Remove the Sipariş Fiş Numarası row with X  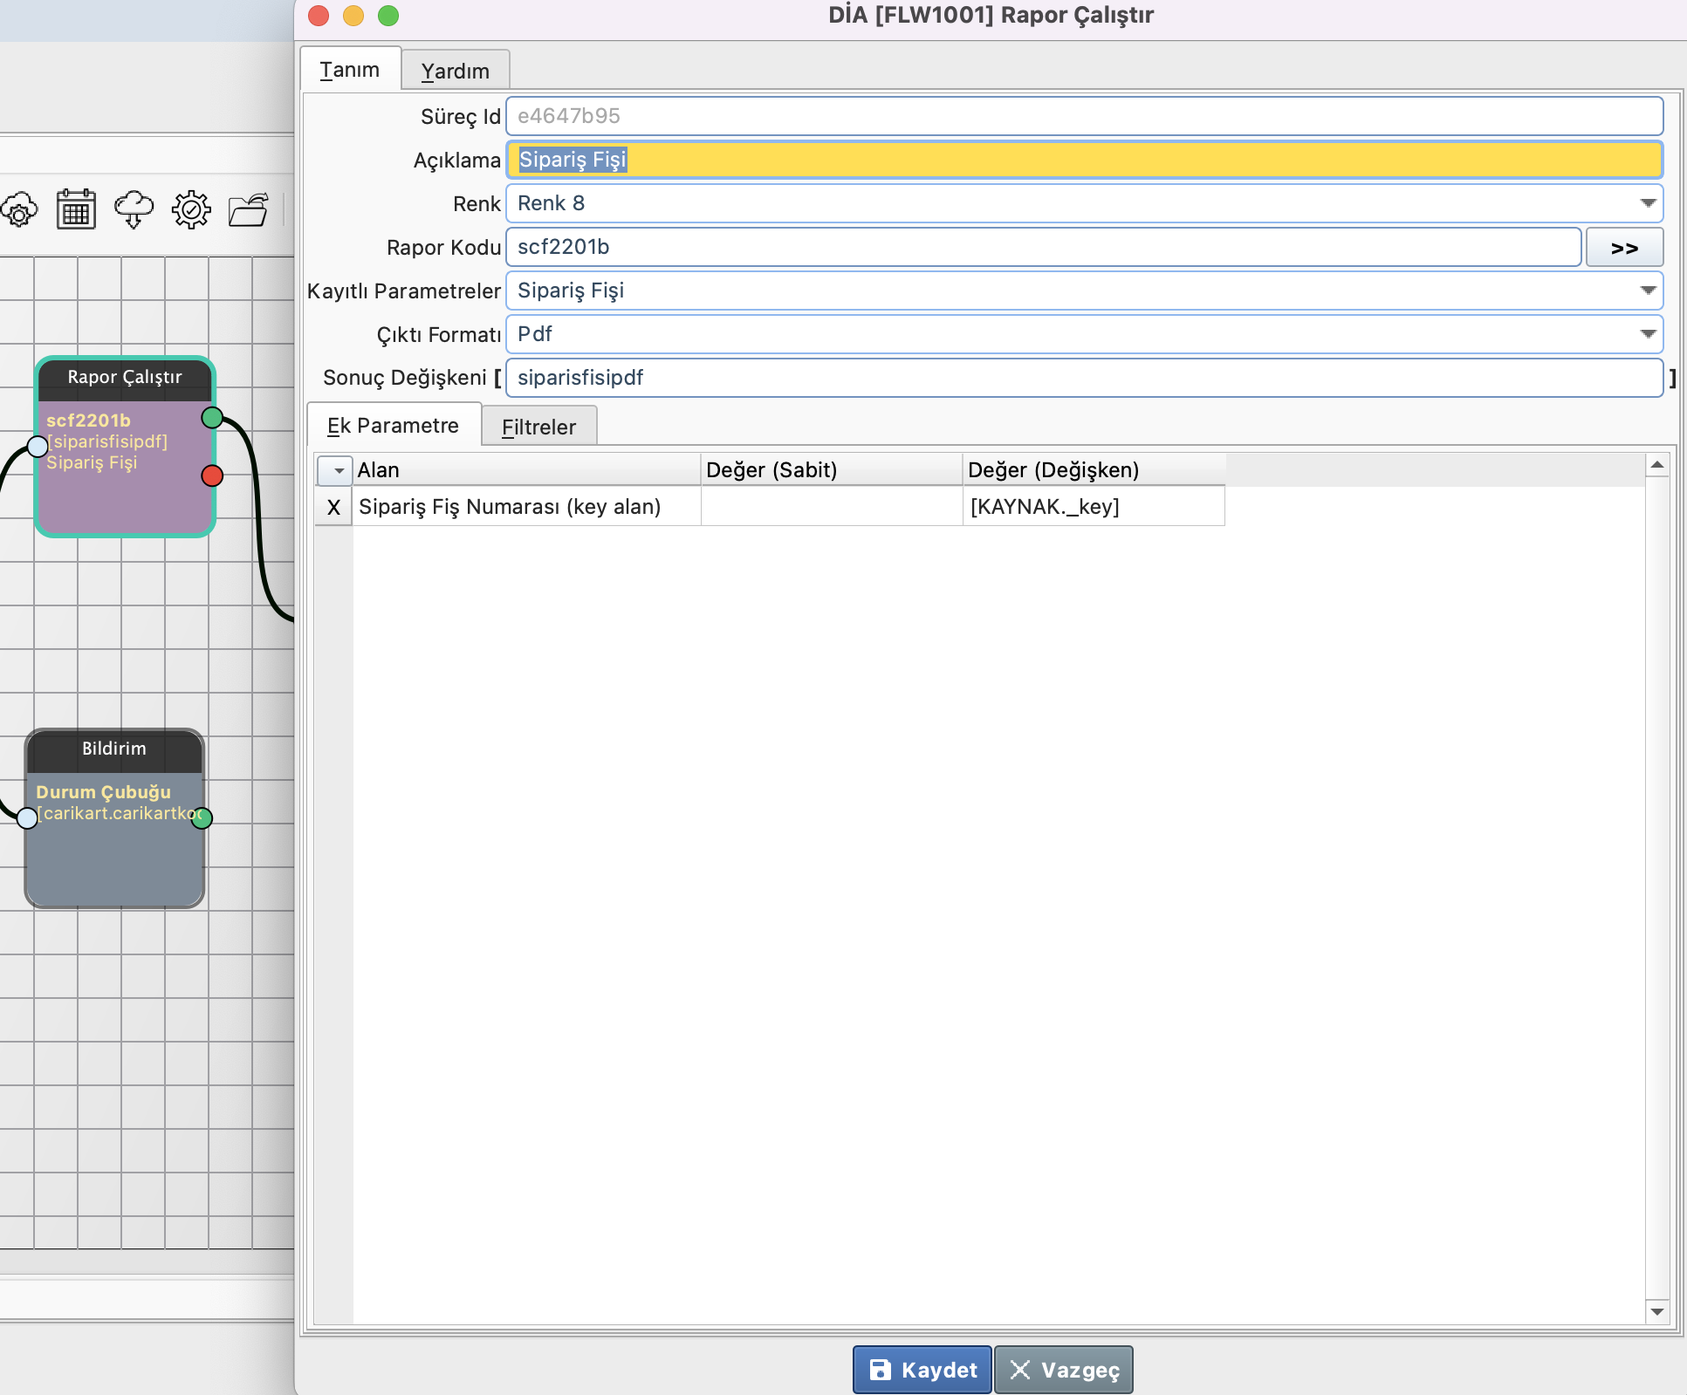(x=333, y=507)
